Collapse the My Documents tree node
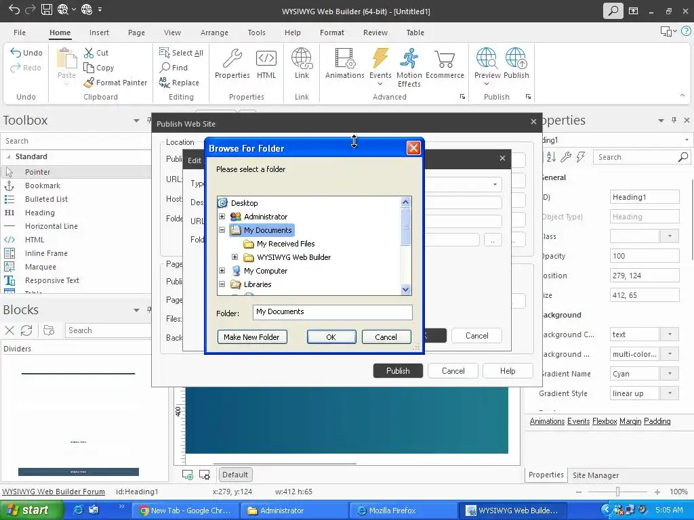The width and height of the screenshot is (694, 520). [x=222, y=230]
